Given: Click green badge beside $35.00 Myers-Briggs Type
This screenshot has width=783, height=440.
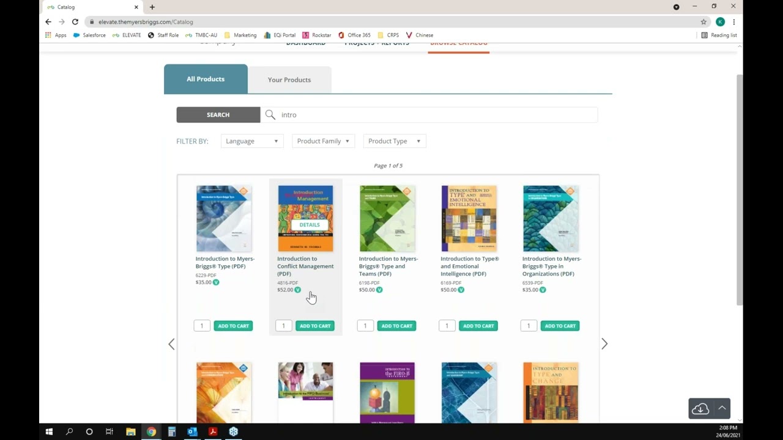Looking at the screenshot, I should tap(216, 282).
